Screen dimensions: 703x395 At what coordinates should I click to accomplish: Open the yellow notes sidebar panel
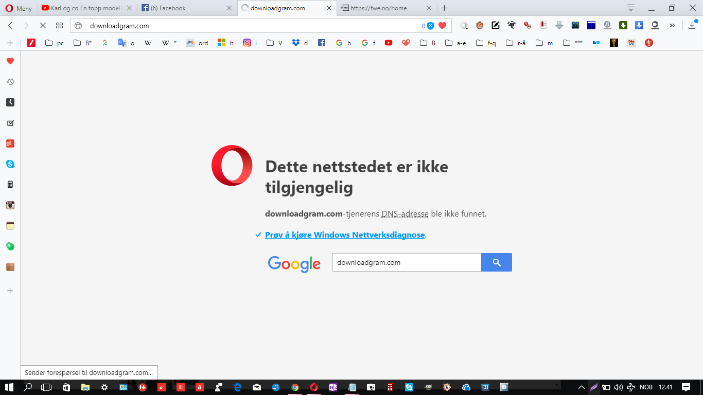[10, 226]
